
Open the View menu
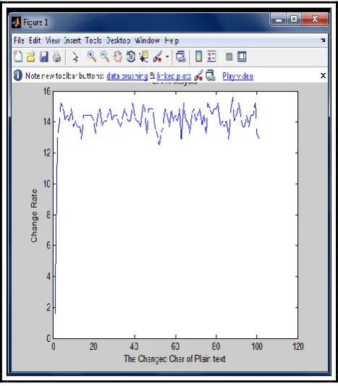52,41
